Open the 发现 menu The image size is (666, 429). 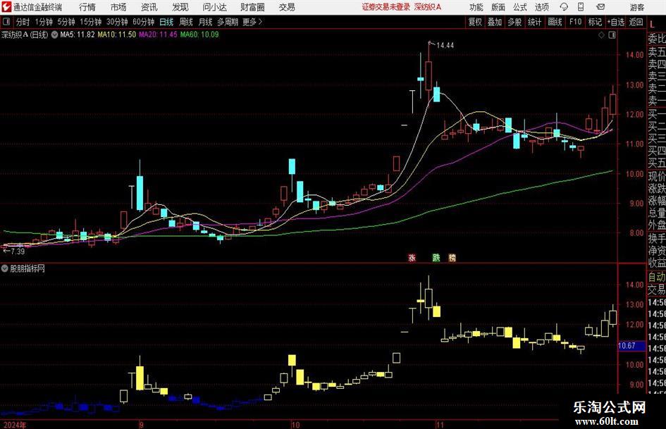[x=180, y=7]
